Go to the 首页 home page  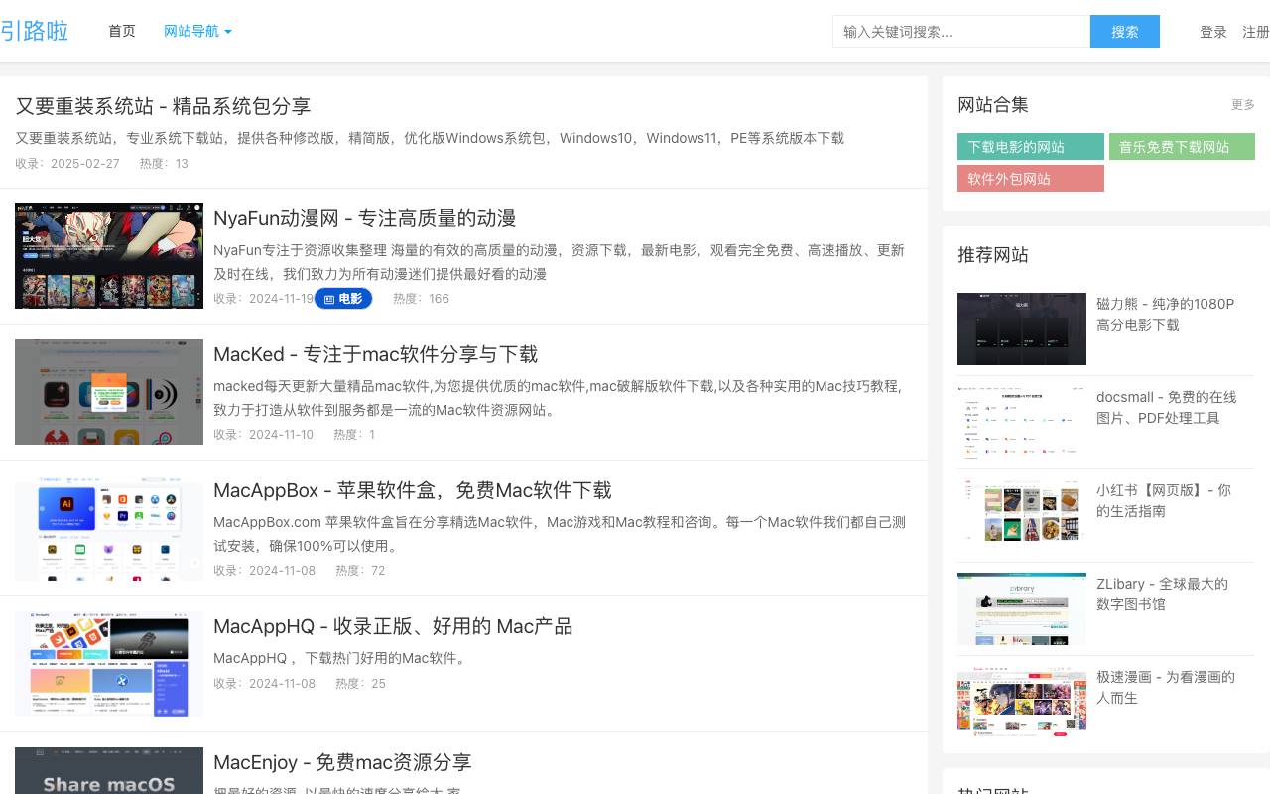click(122, 31)
